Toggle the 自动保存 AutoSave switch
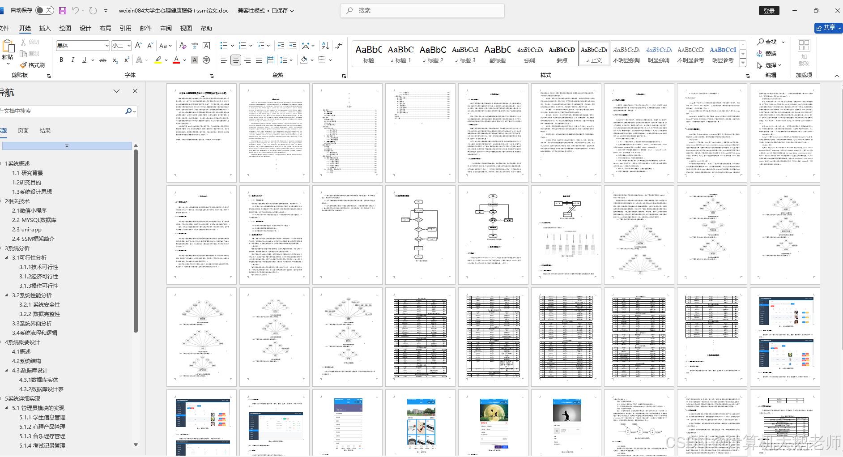The image size is (843, 457). [x=44, y=10]
